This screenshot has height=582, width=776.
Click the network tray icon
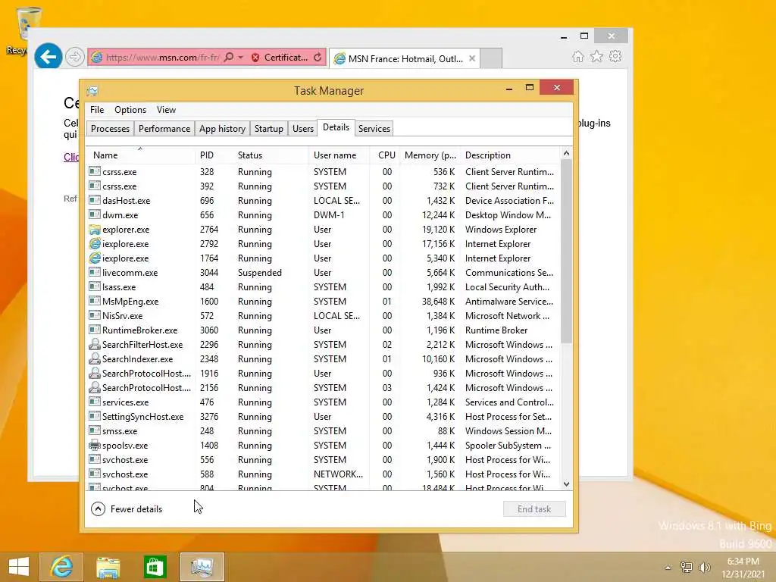[x=687, y=567]
